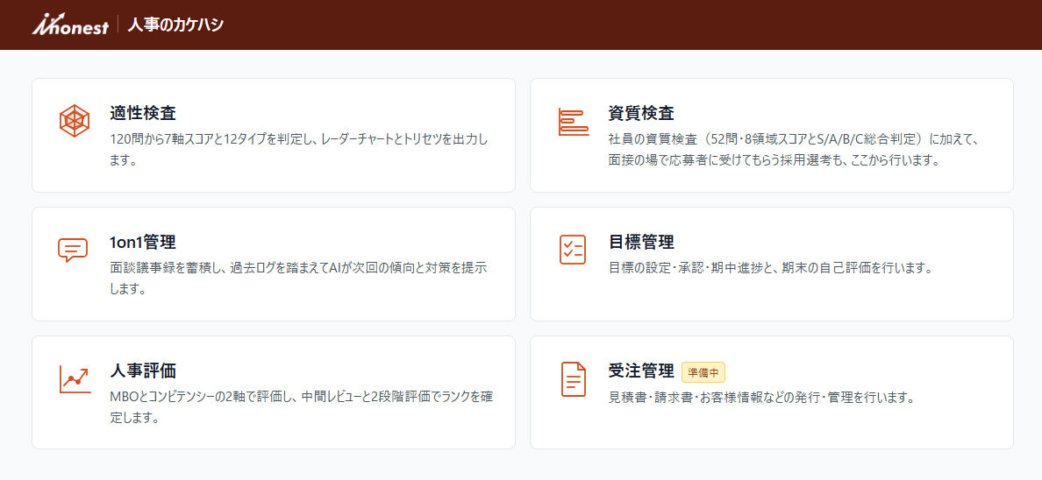Screen dimensions: 1042x480
Task: Click the 目標管理 description about 目標の設定
Action: 772,269
